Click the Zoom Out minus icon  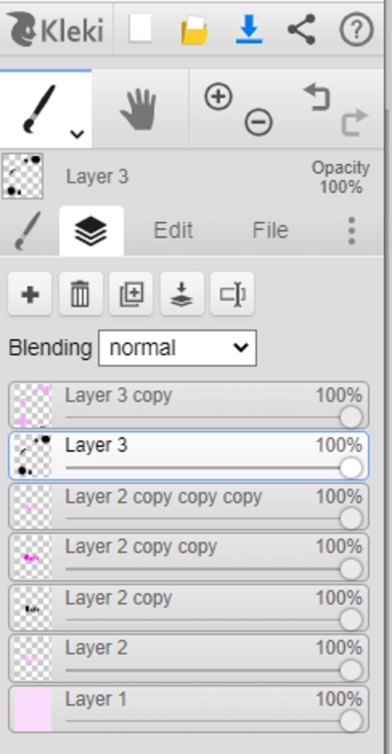(x=259, y=122)
